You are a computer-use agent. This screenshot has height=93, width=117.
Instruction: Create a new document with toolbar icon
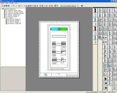tap(2, 6)
